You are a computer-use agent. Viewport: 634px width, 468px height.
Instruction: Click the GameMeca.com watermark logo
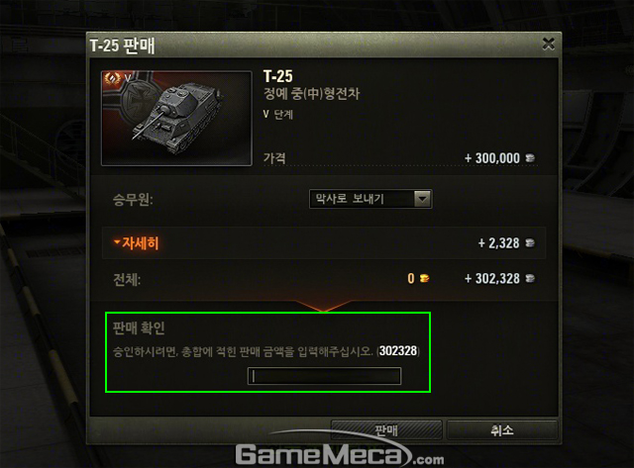[340, 454]
